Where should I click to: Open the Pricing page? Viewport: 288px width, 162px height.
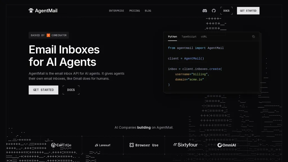click(134, 11)
